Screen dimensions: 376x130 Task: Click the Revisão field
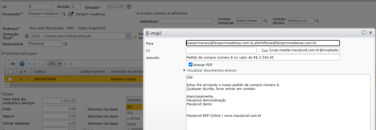coord(75,7)
